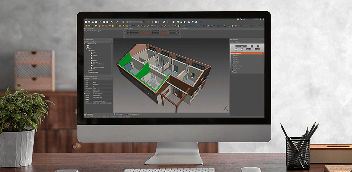
Task: Select the Structure085 tree item
Action: point(94,72)
